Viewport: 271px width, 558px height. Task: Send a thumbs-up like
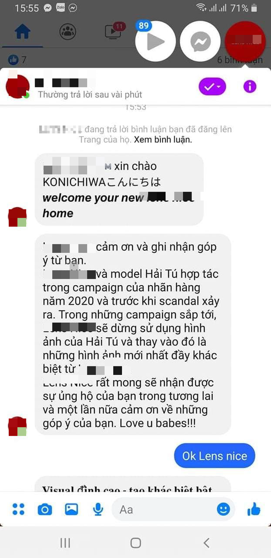pyautogui.click(x=254, y=509)
